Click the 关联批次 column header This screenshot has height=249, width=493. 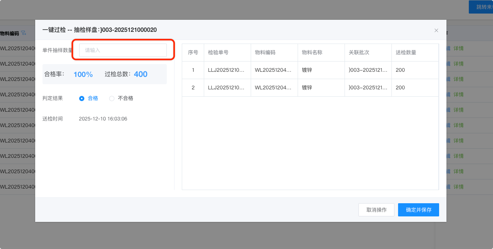(x=359, y=52)
